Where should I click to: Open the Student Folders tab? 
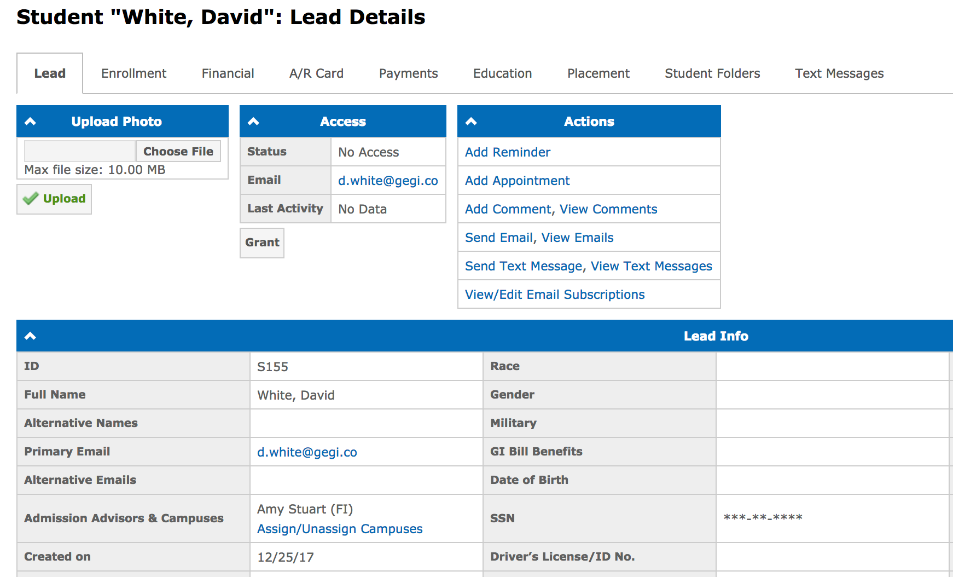coord(712,73)
